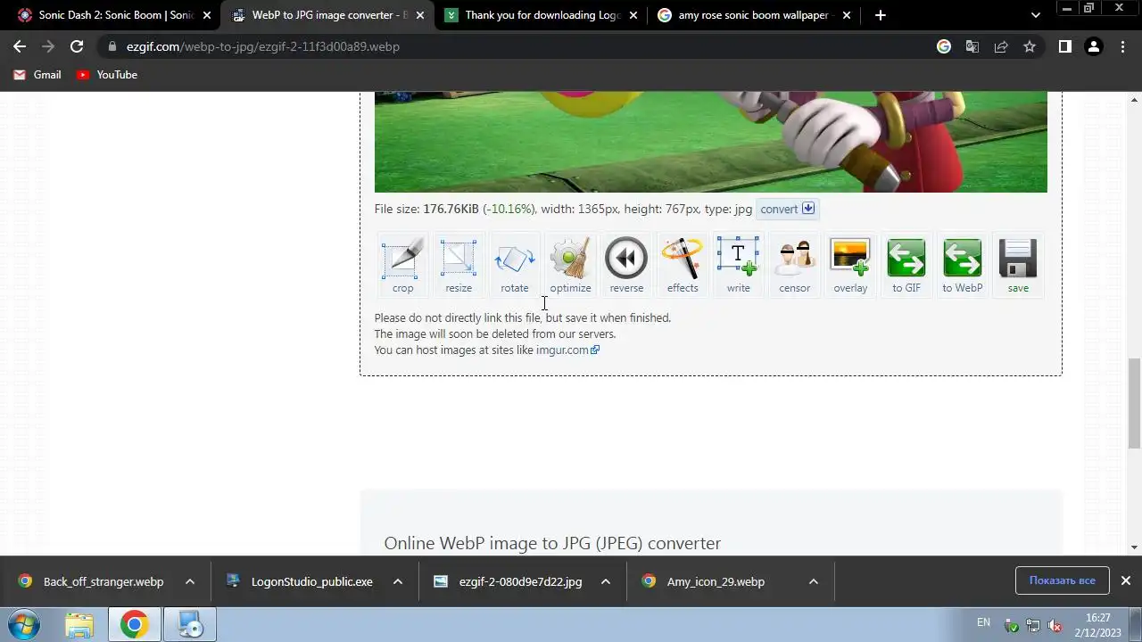
Task: Open the optimize tool
Action: (x=570, y=265)
